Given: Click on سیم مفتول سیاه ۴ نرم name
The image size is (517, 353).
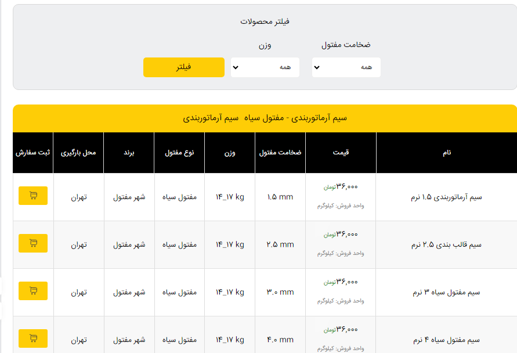Looking at the screenshot, I should 446,340.
